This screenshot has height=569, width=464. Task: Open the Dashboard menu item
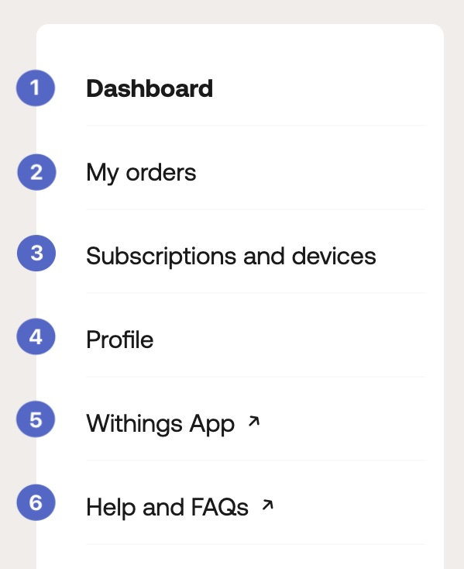click(x=150, y=88)
